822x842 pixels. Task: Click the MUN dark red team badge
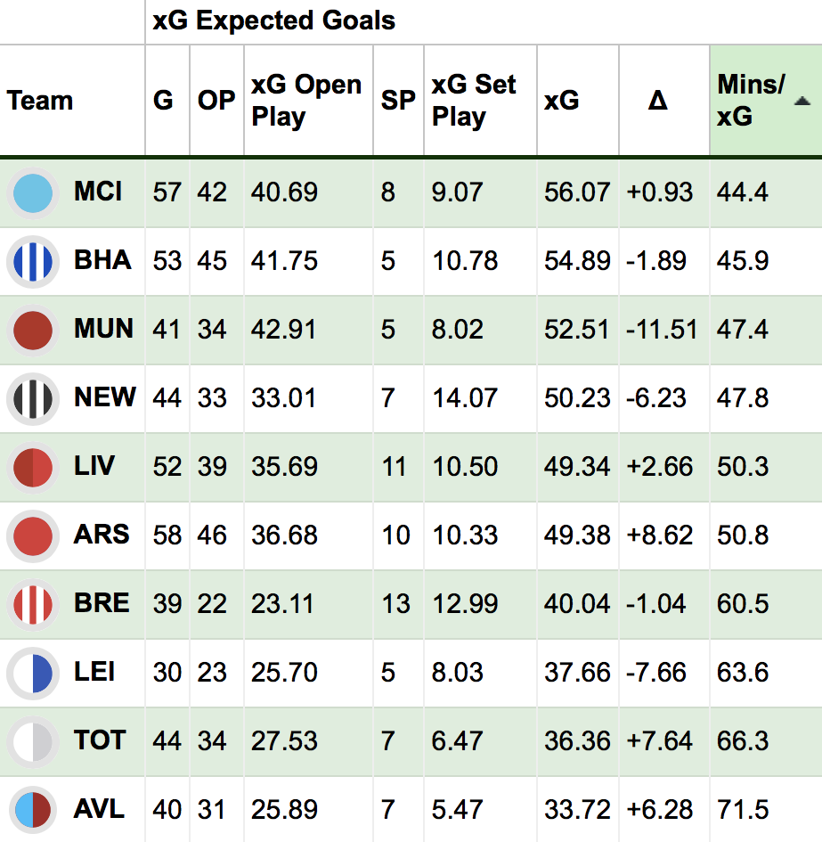(33, 331)
